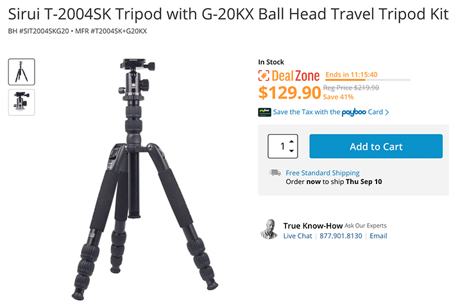Click the quantity input field
This screenshot has width=449, height=307.
(x=283, y=146)
